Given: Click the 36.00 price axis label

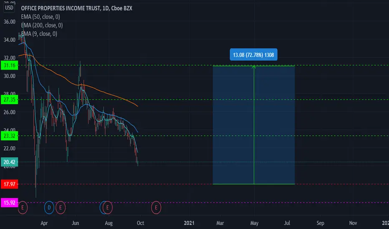Looking at the screenshot, I should 10,22.
